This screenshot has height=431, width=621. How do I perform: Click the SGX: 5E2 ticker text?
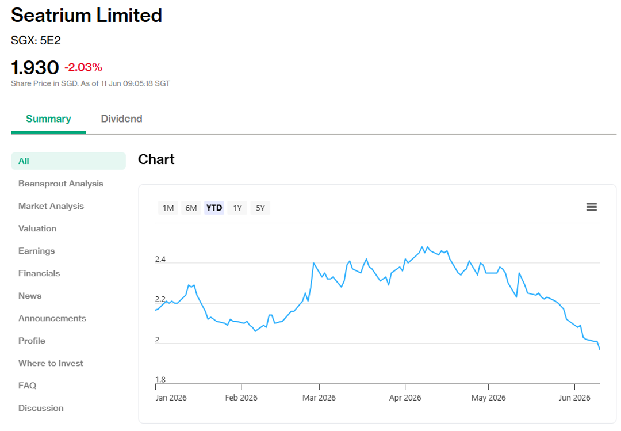click(x=36, y=40)
